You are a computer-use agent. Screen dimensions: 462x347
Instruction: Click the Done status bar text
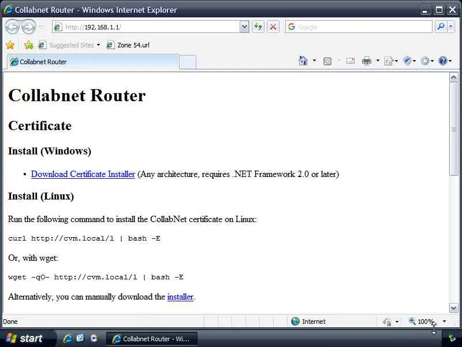(x=10, y=322)
